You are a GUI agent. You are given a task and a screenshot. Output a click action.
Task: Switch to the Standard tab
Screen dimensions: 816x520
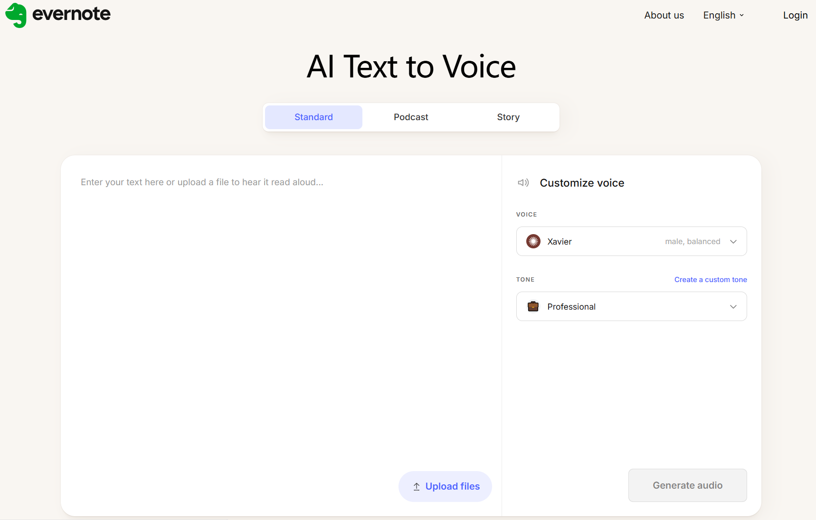click(x=313, y=117)
